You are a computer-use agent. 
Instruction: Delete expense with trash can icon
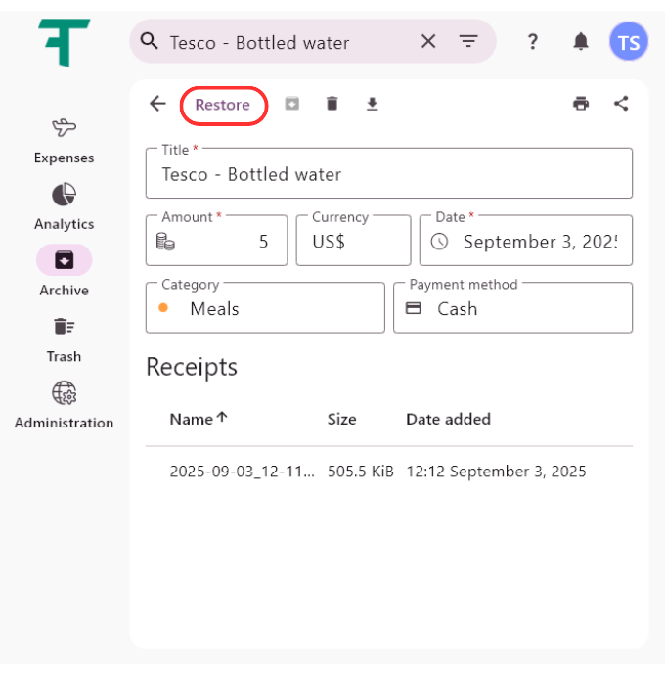click(332, 104)
